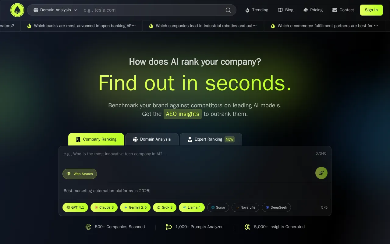Viewport: 390px width, 244px height.
Task: Click the book icon beside Blog
Action: (x=280, y=10)
